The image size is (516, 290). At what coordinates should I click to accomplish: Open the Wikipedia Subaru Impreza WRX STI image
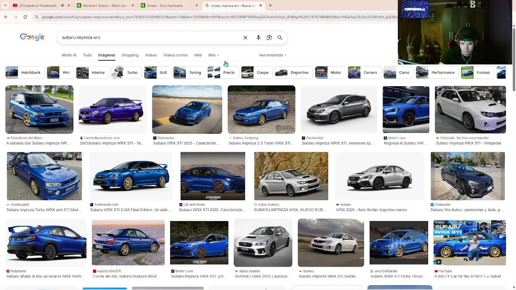[x=470, y=109]
